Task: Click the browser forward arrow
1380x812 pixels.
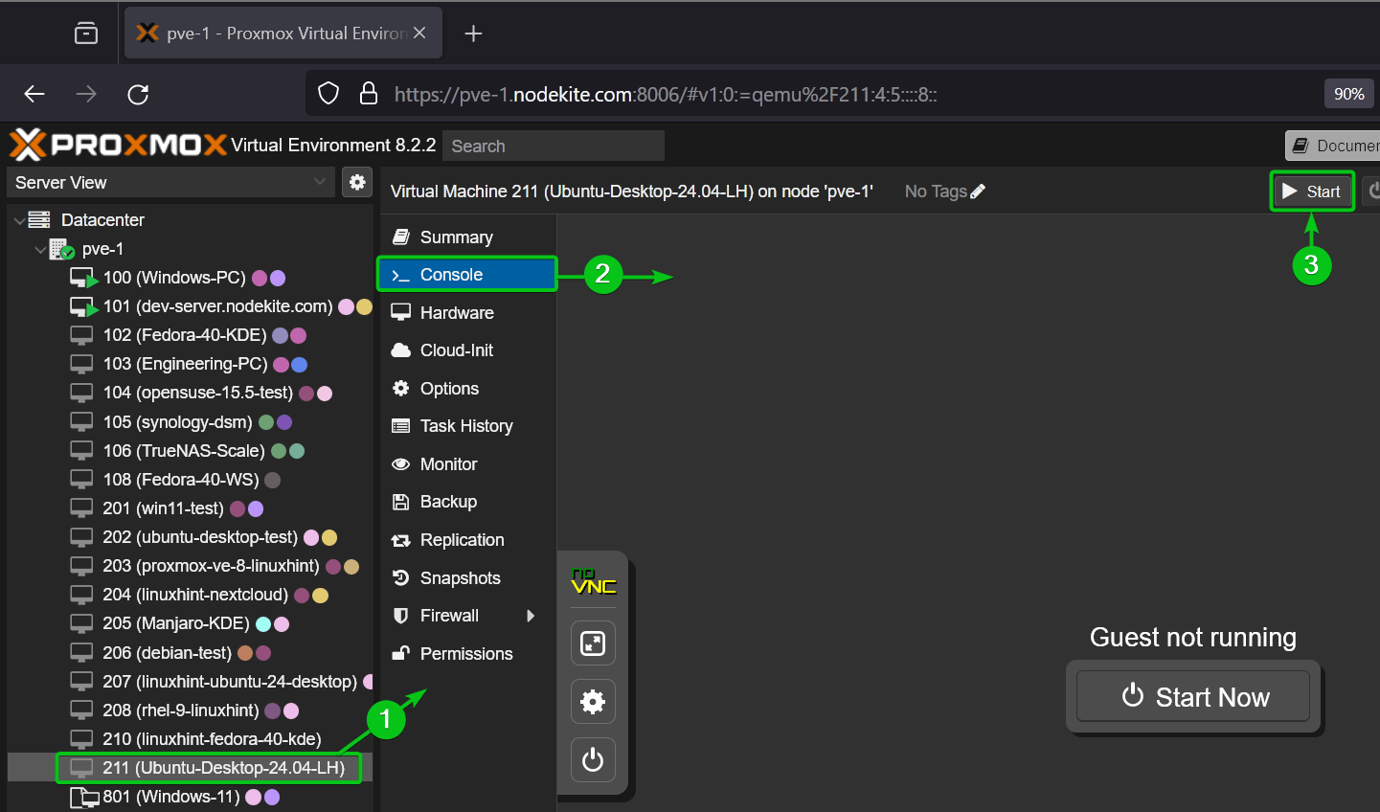Action: (x=86, y=94)
